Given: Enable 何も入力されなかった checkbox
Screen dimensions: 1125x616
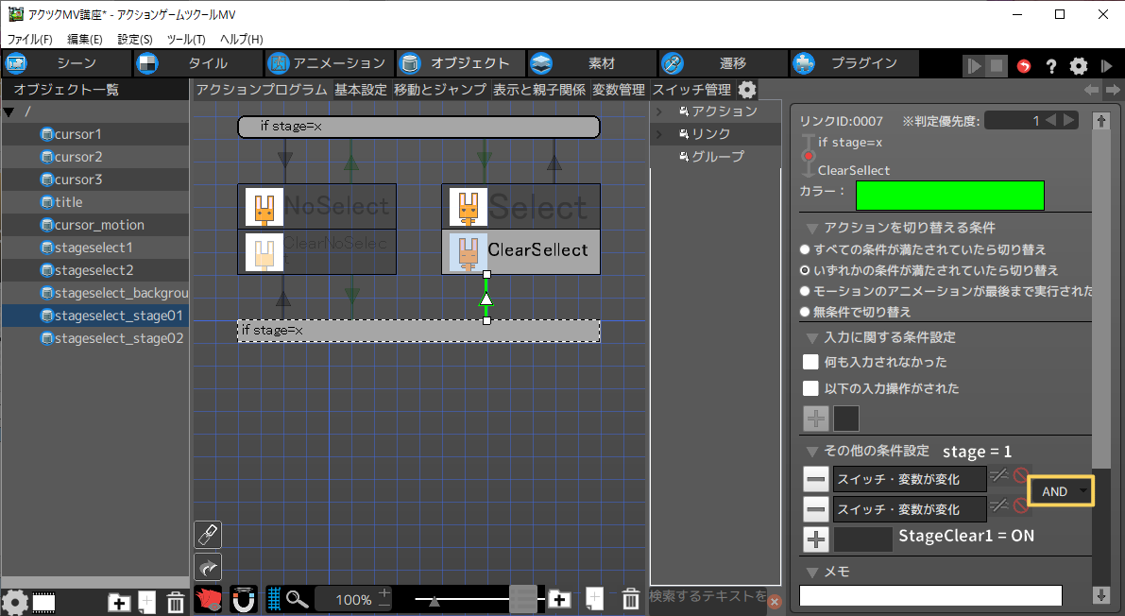Looking at the screenshot, I should coord(810,362).
